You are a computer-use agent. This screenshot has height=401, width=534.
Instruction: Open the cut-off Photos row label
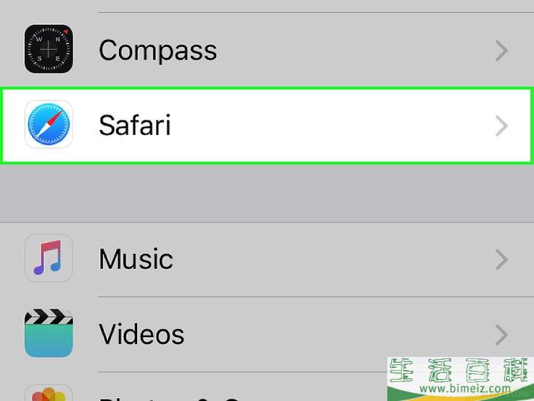[170, 398]
